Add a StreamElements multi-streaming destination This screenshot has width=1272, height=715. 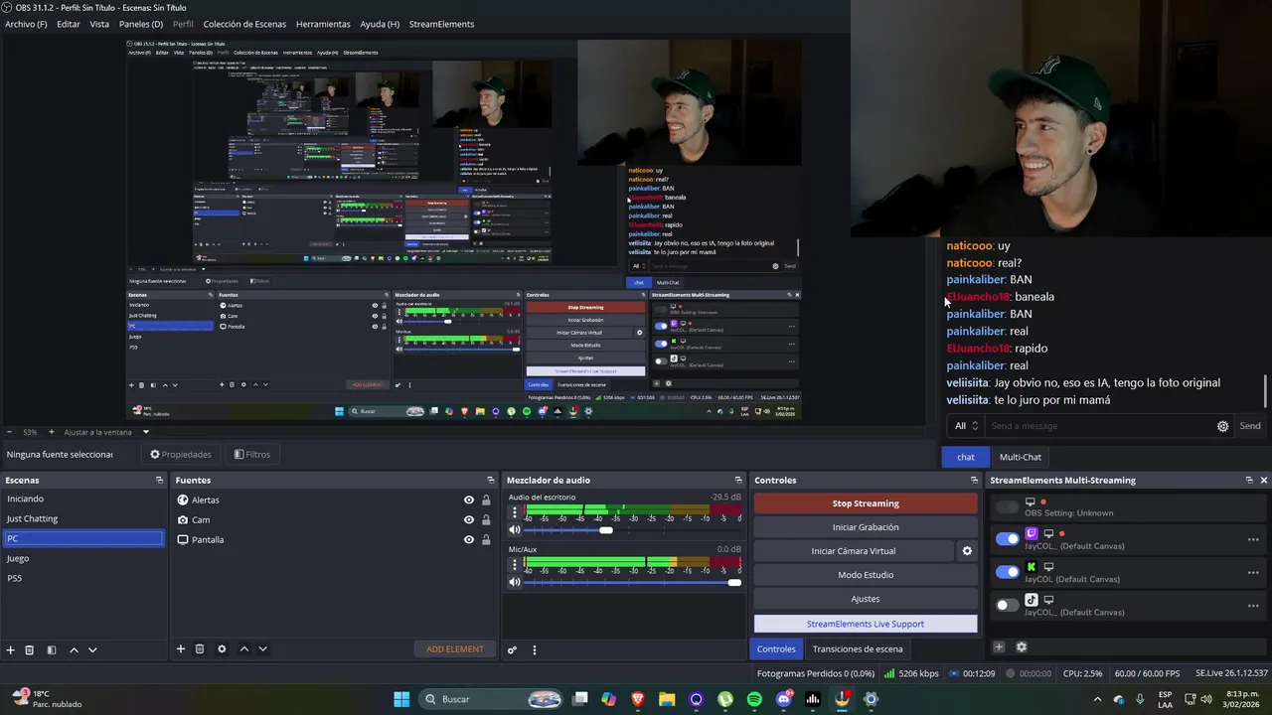point(999,647)
